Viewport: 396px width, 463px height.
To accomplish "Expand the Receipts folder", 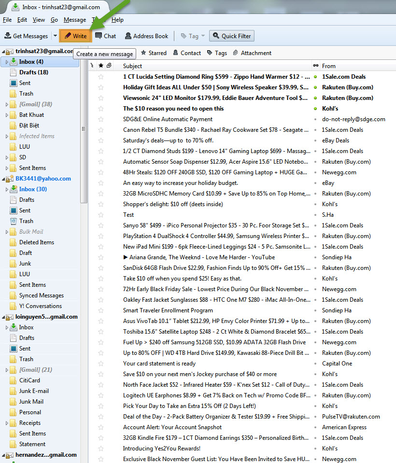I will (6, 423).
